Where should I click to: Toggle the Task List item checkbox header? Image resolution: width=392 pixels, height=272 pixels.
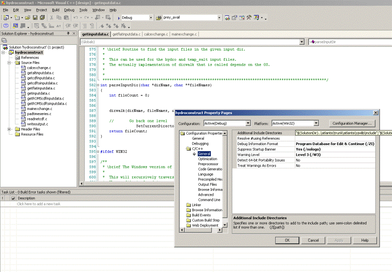13,198
